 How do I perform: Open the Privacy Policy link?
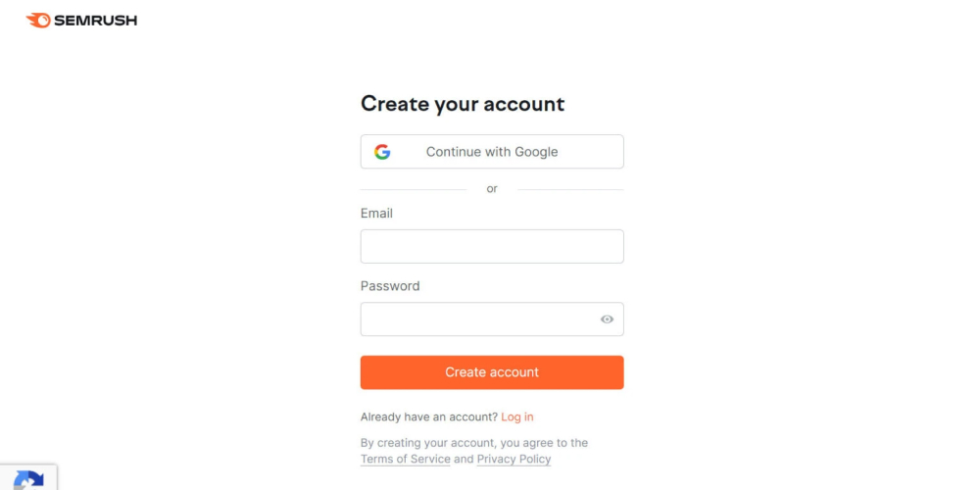514,459
